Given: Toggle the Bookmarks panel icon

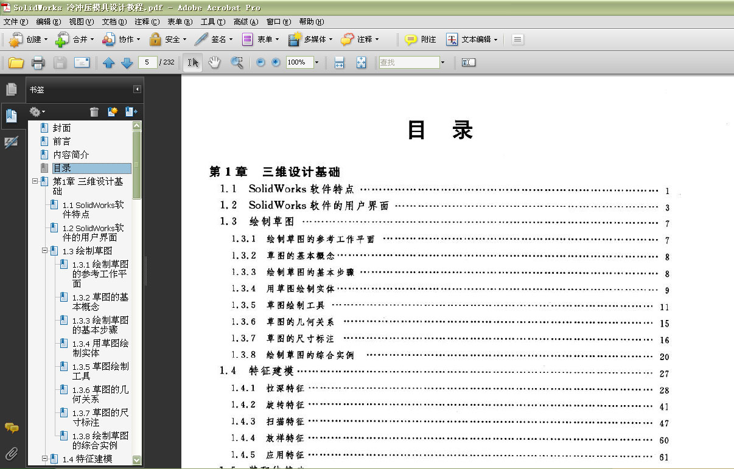Looking at the screenshot, I should click(11, 116).
